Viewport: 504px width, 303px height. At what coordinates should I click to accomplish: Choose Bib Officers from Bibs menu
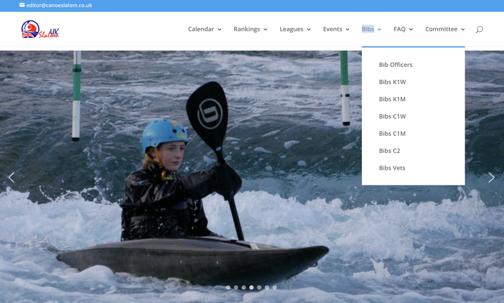coord(396,65)
